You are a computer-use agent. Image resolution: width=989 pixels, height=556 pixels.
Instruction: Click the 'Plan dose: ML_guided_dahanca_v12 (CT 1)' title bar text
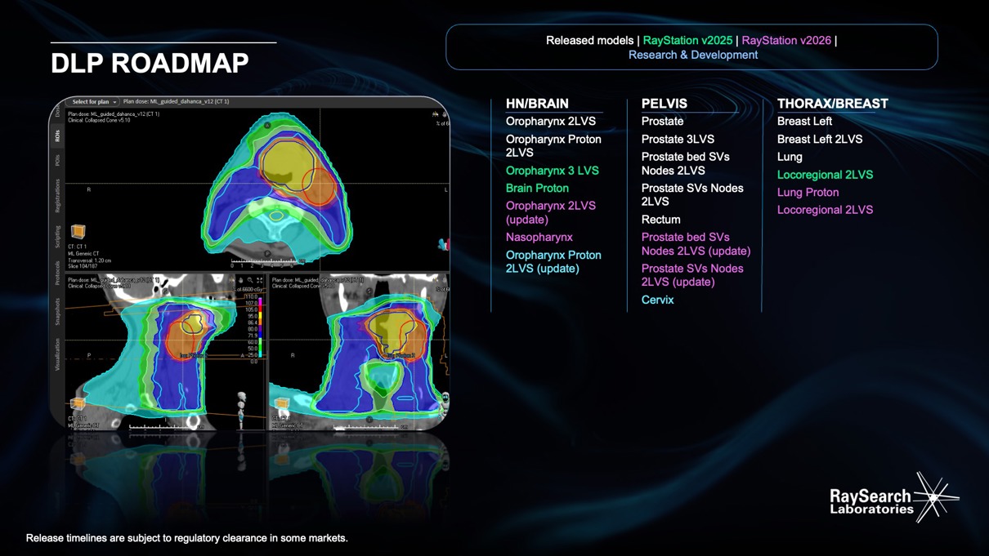click(176, 102)
